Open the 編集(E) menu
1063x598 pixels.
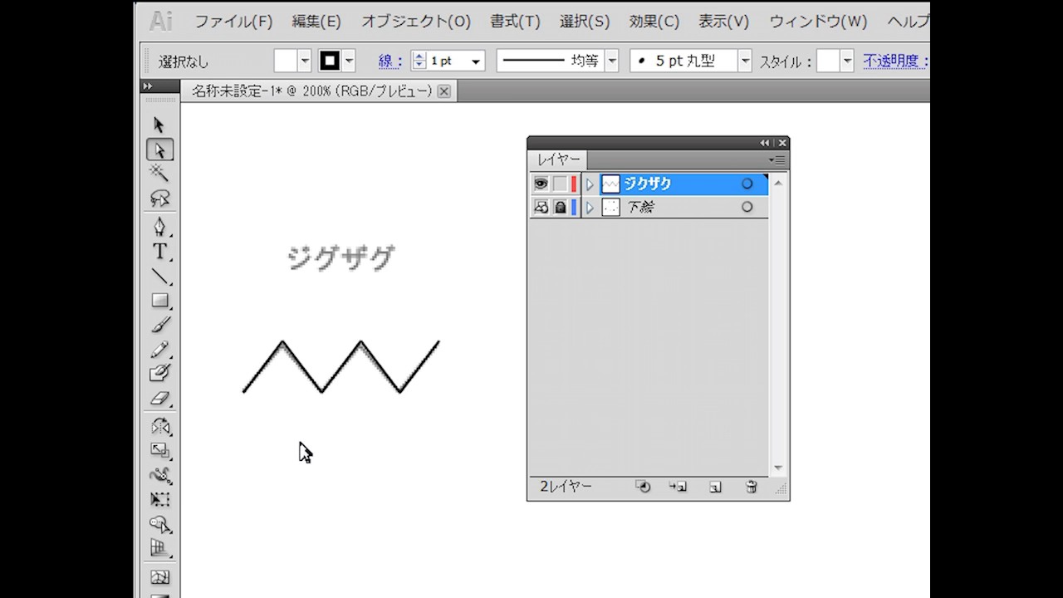click(316, 22)
